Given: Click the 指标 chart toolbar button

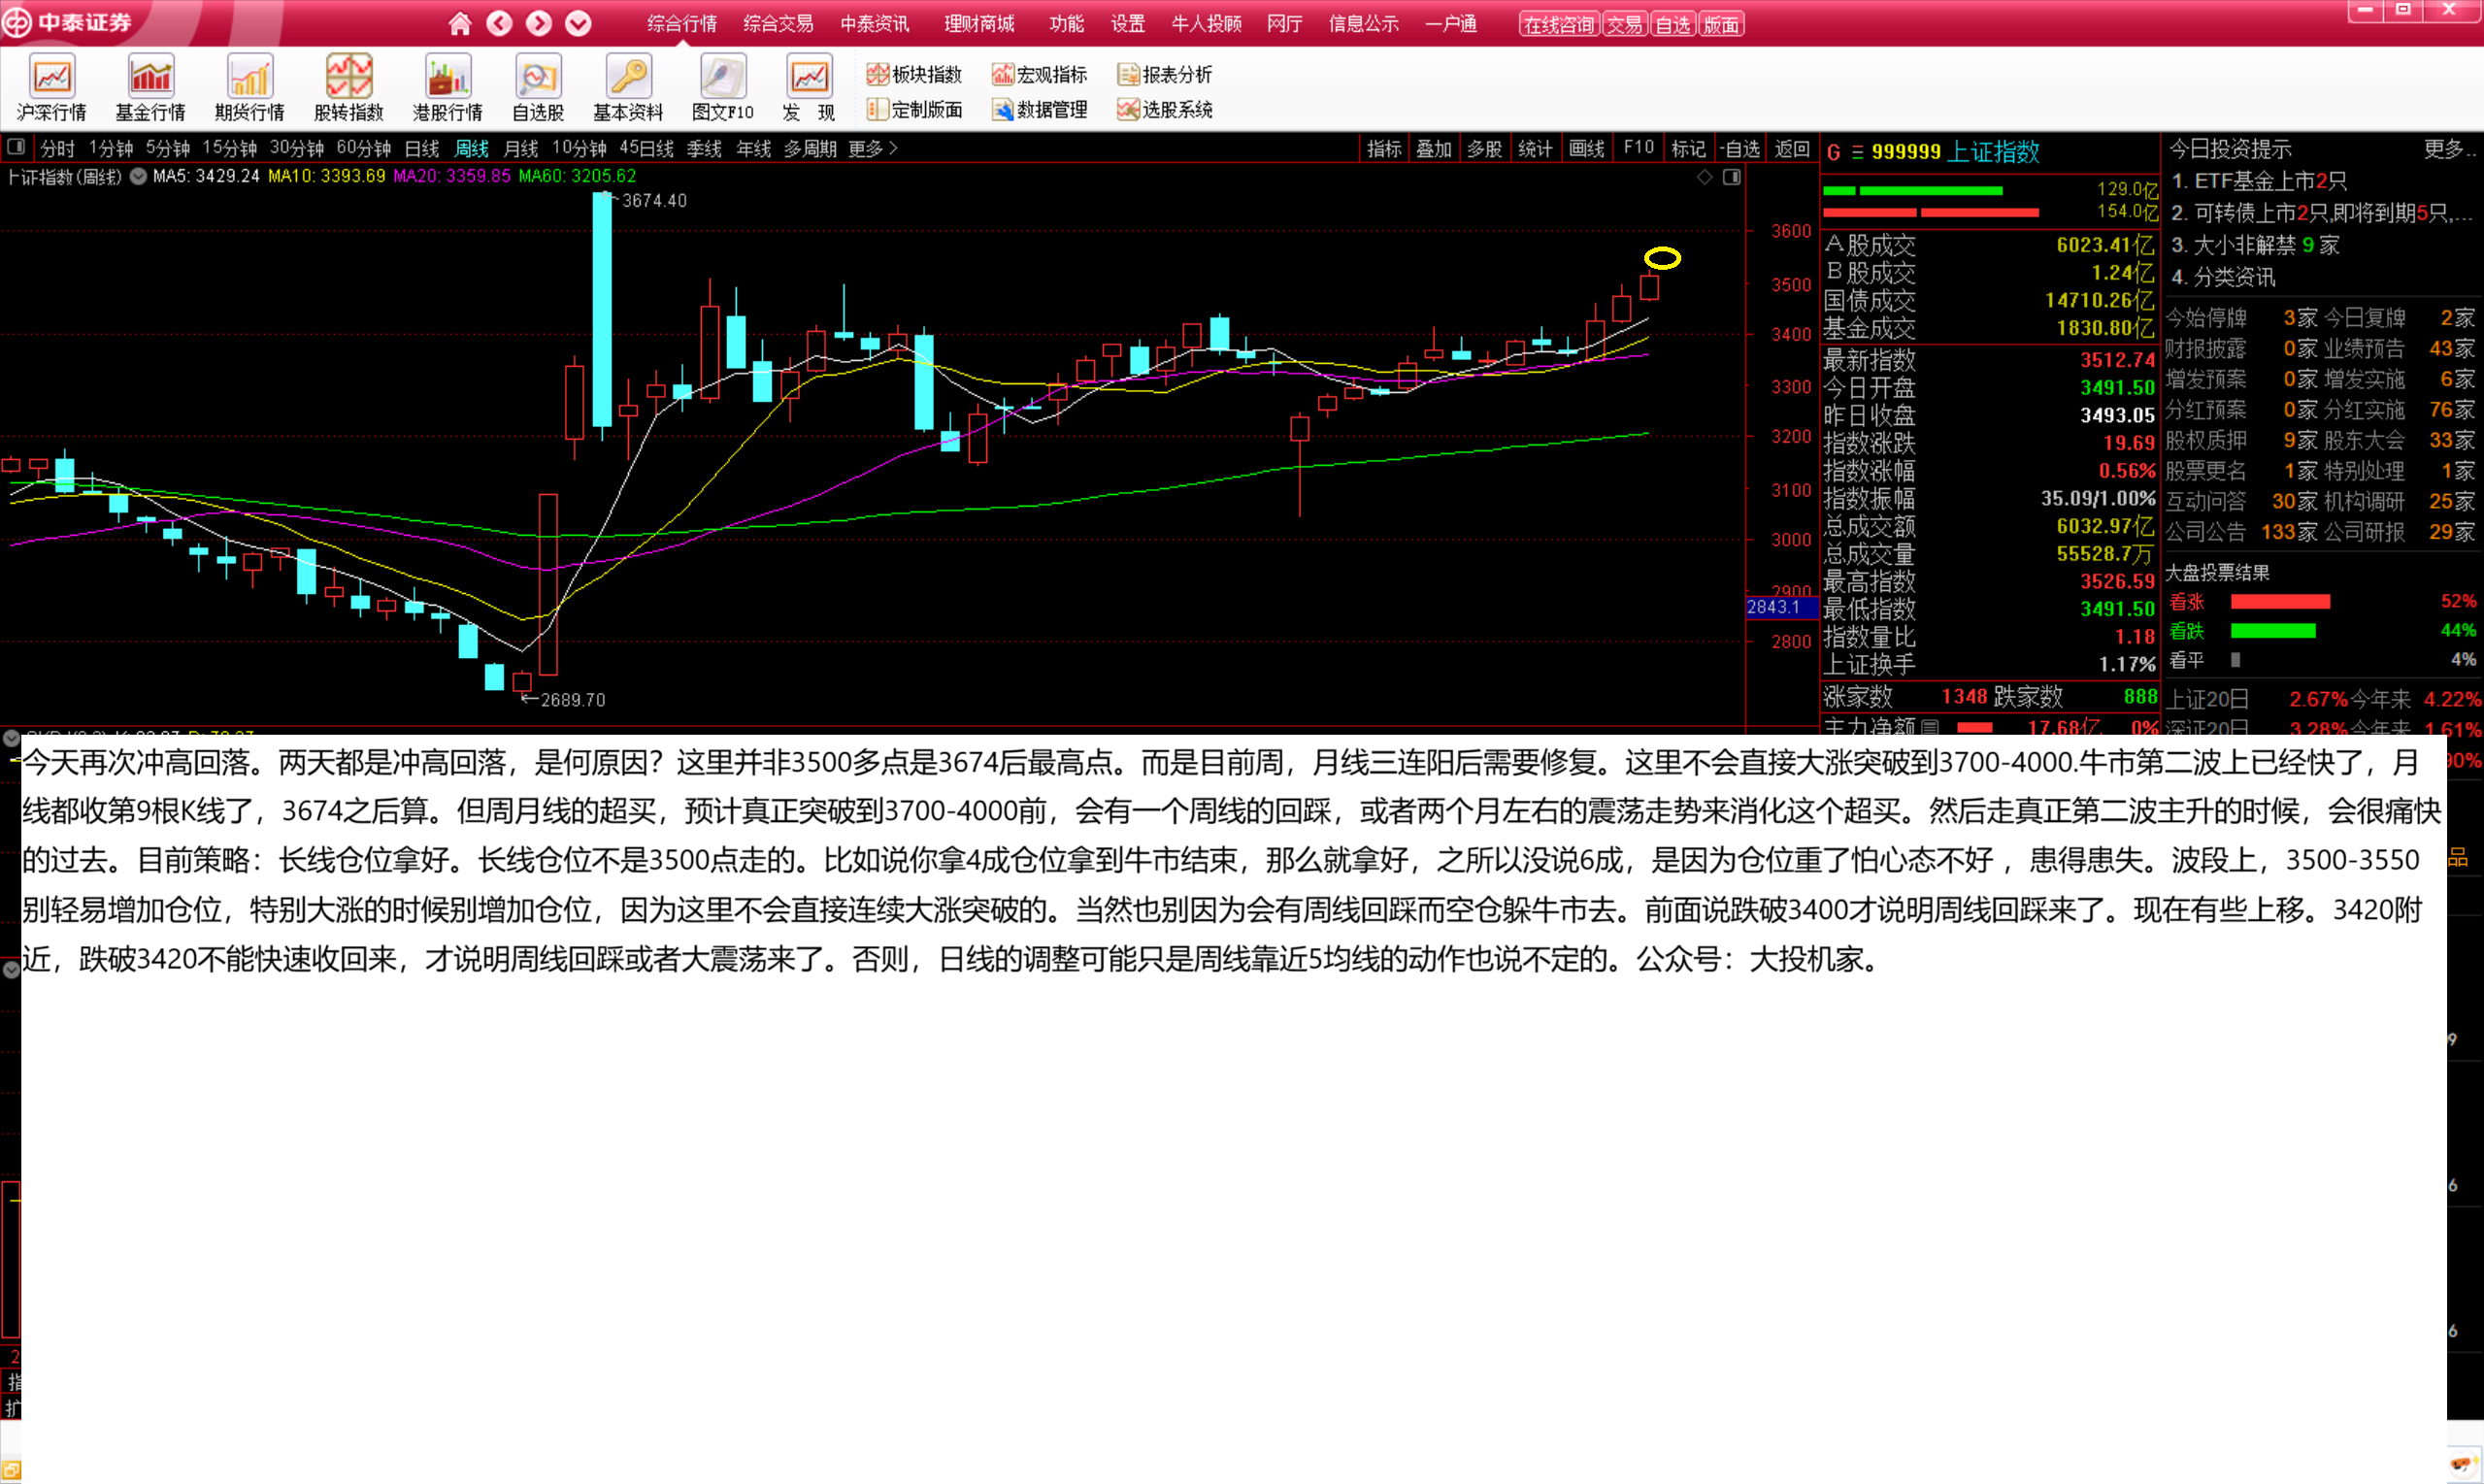Looking at the screenshot, I should click(1384, 148).
